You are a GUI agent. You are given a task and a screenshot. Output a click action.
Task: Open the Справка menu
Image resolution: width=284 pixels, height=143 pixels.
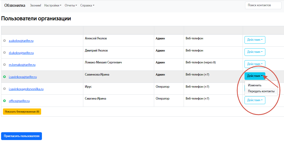coord(87,5)
